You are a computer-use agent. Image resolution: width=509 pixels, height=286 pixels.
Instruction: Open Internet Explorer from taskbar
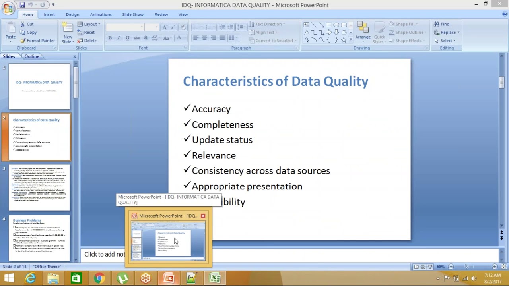point(31,278)
